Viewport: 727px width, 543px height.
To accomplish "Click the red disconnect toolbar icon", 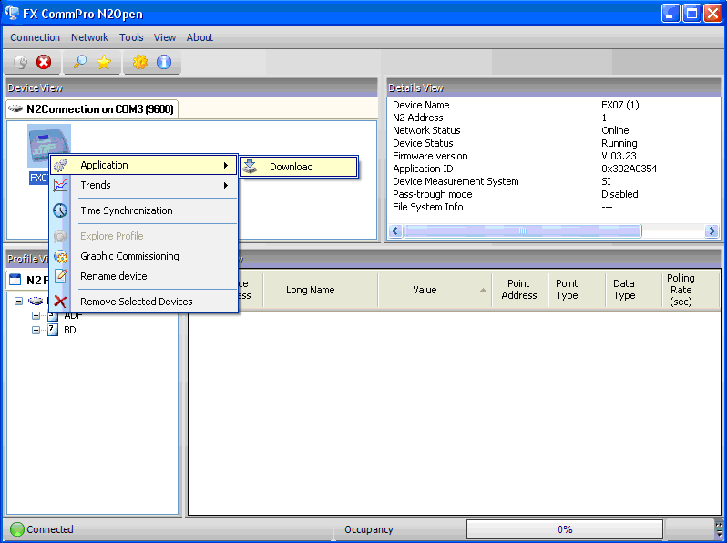I will click(x=44, y=62).
